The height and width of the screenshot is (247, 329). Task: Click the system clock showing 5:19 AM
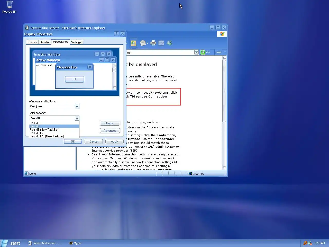[x=319, y=243]
